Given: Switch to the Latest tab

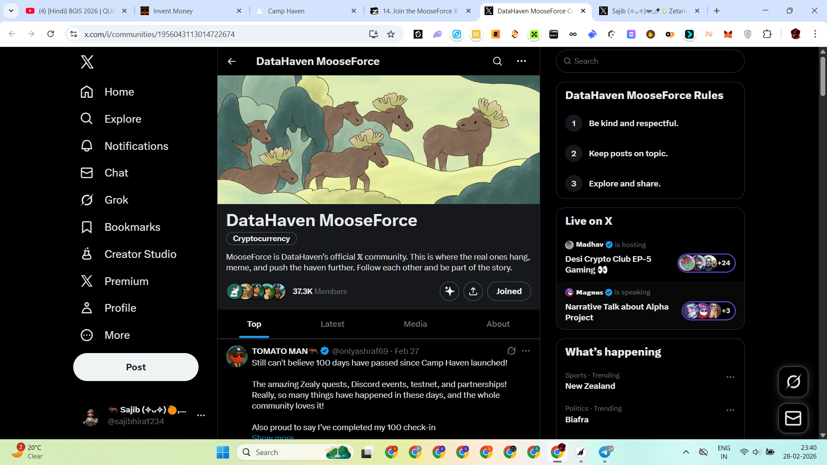Looking at the screenshot, I should tap(332, 324).
